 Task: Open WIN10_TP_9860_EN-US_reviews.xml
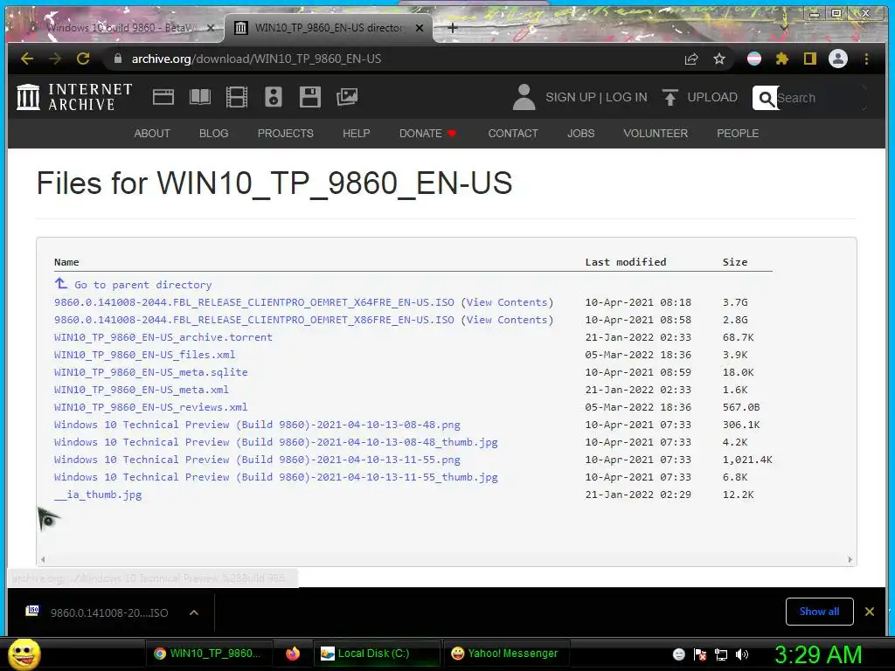[x=150, y=407]
